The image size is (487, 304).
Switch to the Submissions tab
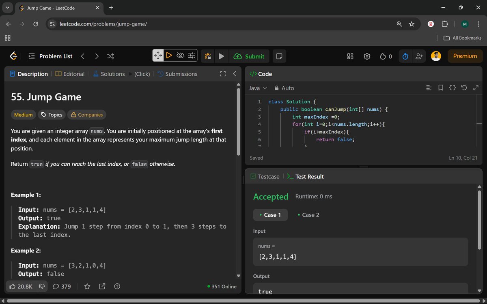177,74
